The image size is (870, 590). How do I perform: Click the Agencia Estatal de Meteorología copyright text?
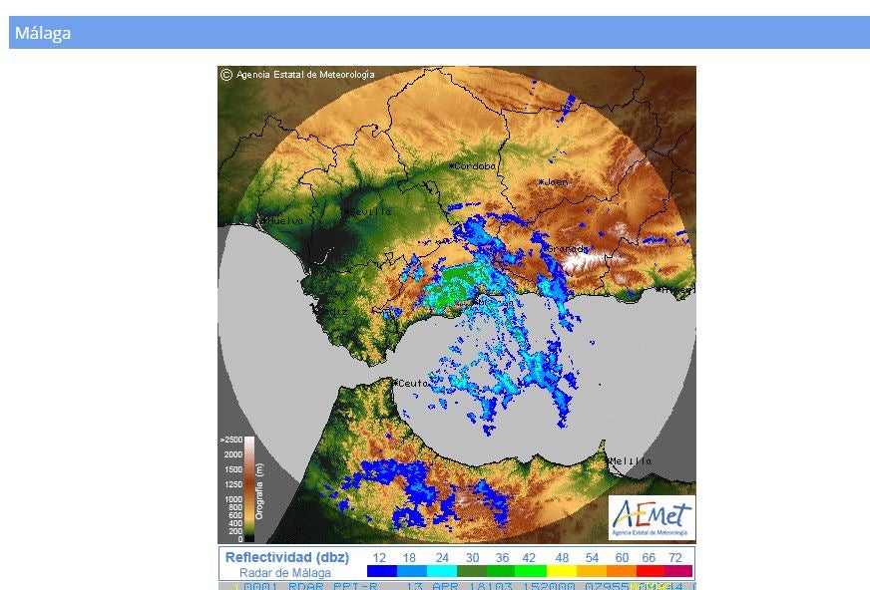coord(305,74)
